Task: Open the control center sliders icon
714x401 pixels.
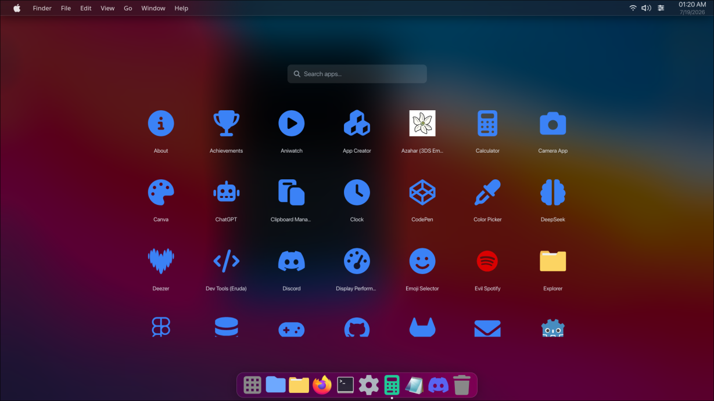Action: point(661,8)
